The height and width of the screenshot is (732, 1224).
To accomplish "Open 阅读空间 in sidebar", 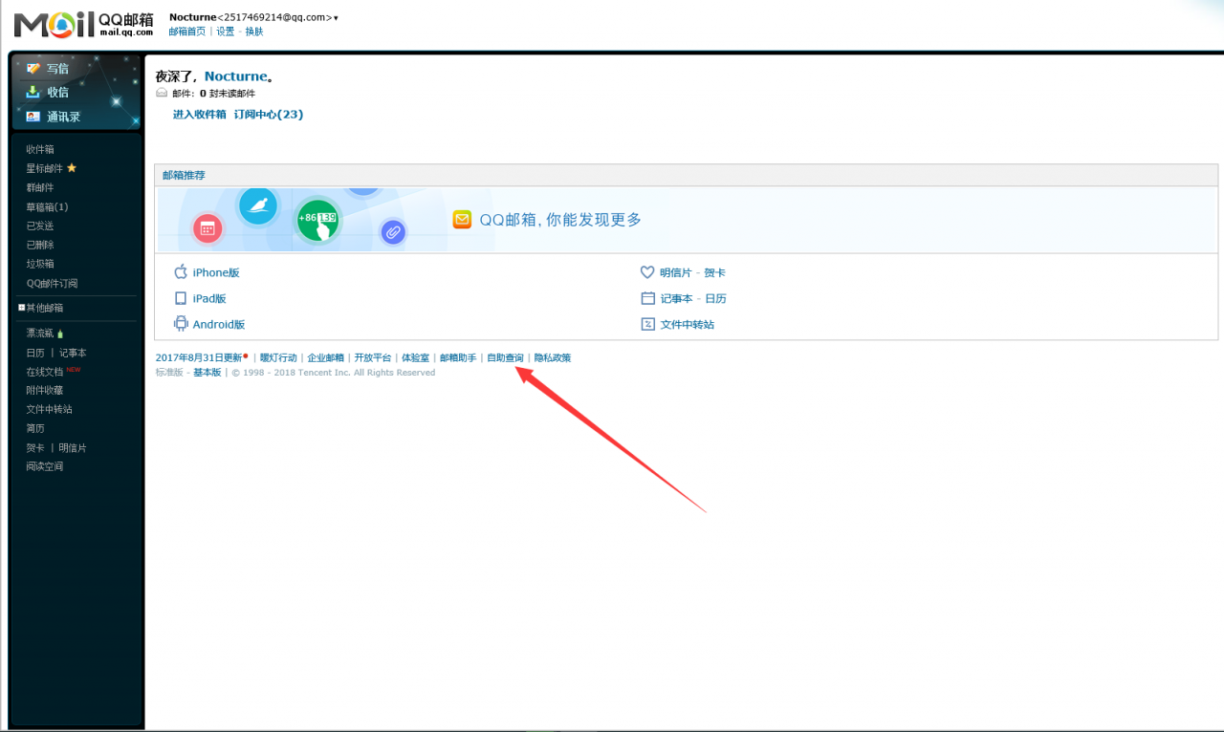I will coord(45,466).
